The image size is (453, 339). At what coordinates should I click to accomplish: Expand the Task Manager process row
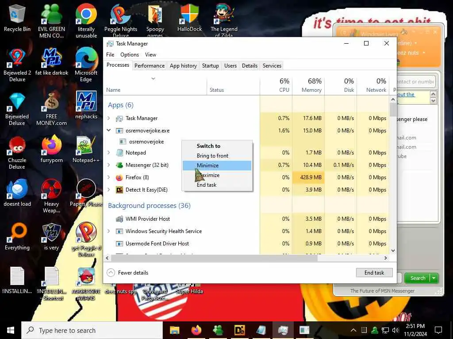pyautogui.click(x=109, y=118)
